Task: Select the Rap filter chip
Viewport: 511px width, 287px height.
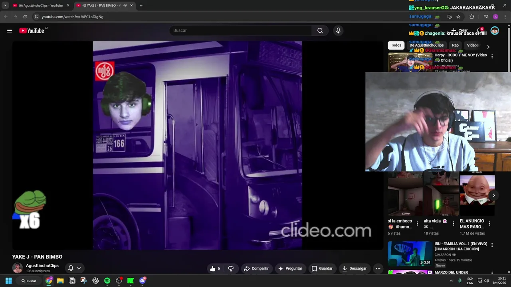Action: coord(455,45)
